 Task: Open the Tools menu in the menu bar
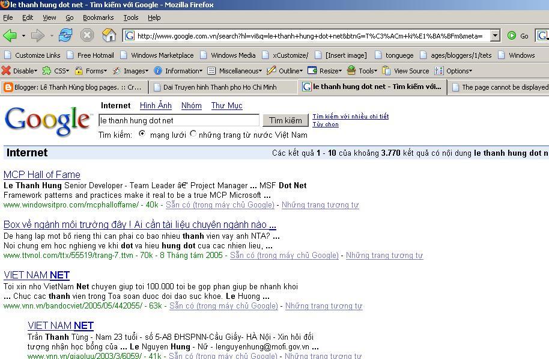click(x=131, y=17)
